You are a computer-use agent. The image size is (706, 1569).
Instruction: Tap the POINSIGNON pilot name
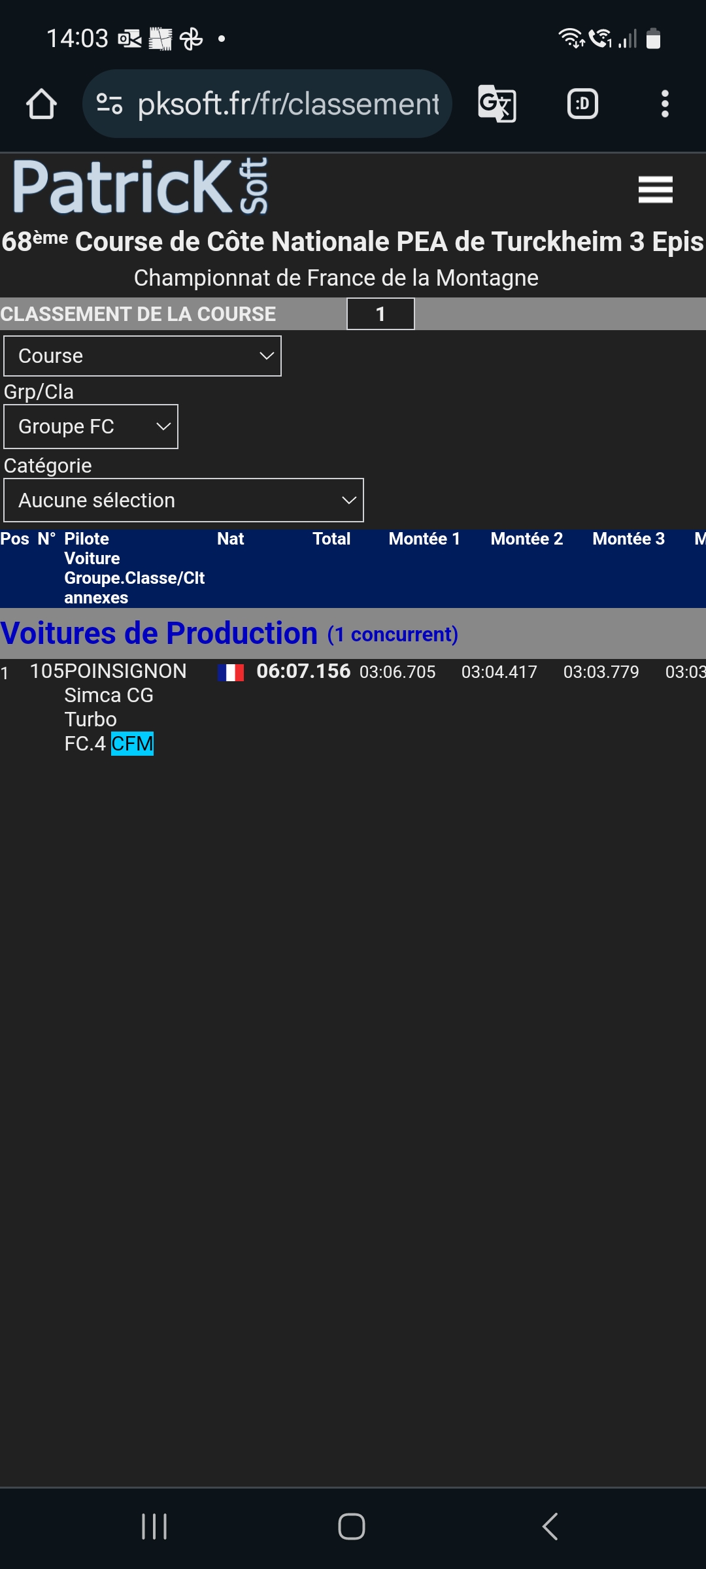[126, 671]
